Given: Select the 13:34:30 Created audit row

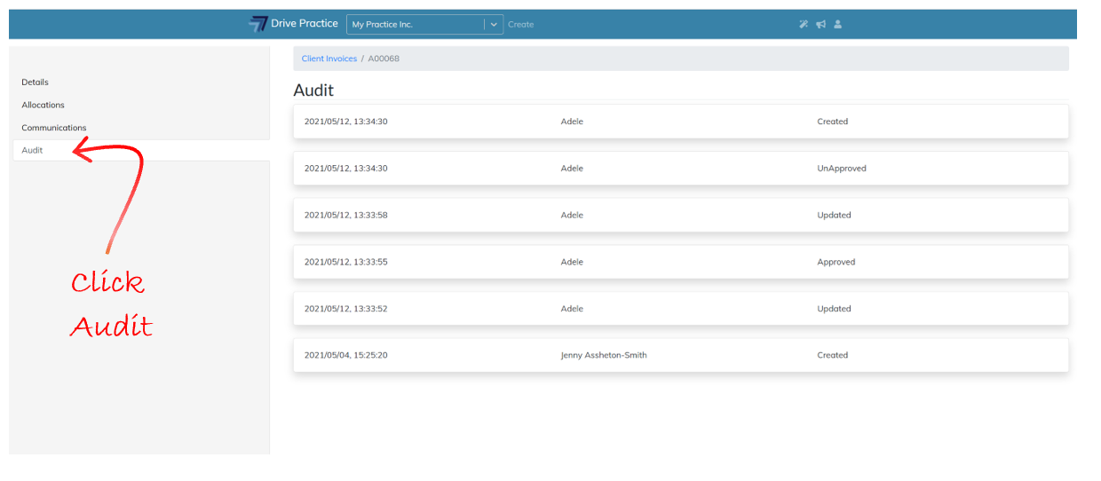Looking at the screenshot, I should coord(680,122).
